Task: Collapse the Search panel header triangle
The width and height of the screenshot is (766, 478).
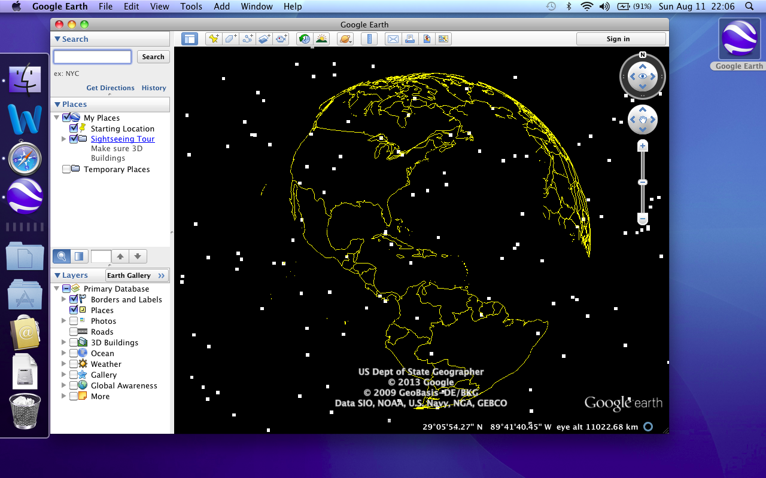Action: click(x=57, y=39)
